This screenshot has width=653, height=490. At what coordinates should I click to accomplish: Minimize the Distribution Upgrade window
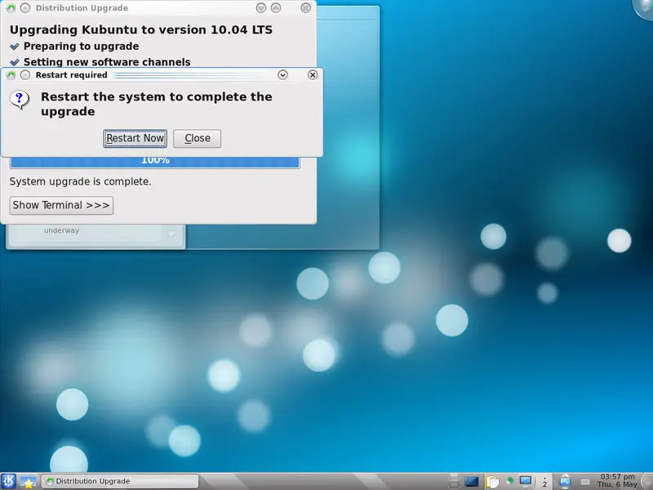pos(261,8)
